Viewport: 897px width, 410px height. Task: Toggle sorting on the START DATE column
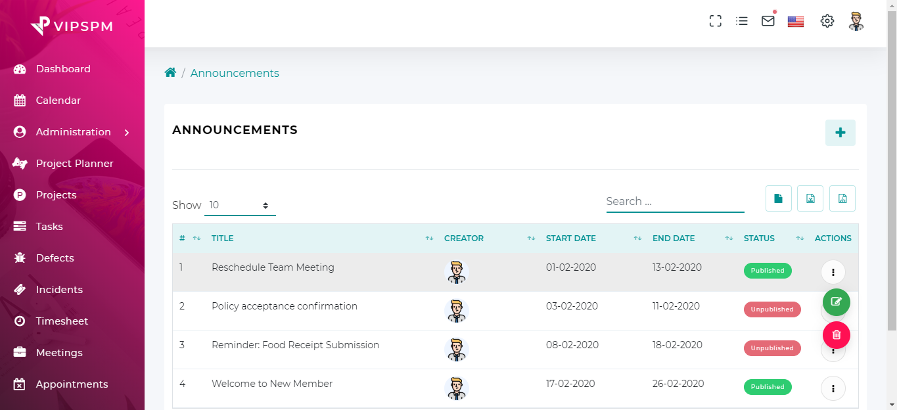click(636, 239)
